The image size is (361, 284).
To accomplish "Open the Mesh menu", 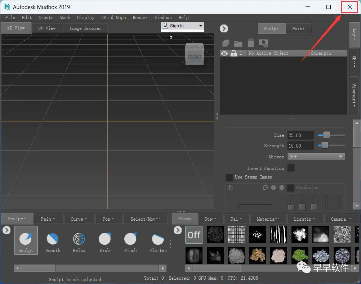I will [65, 18].
